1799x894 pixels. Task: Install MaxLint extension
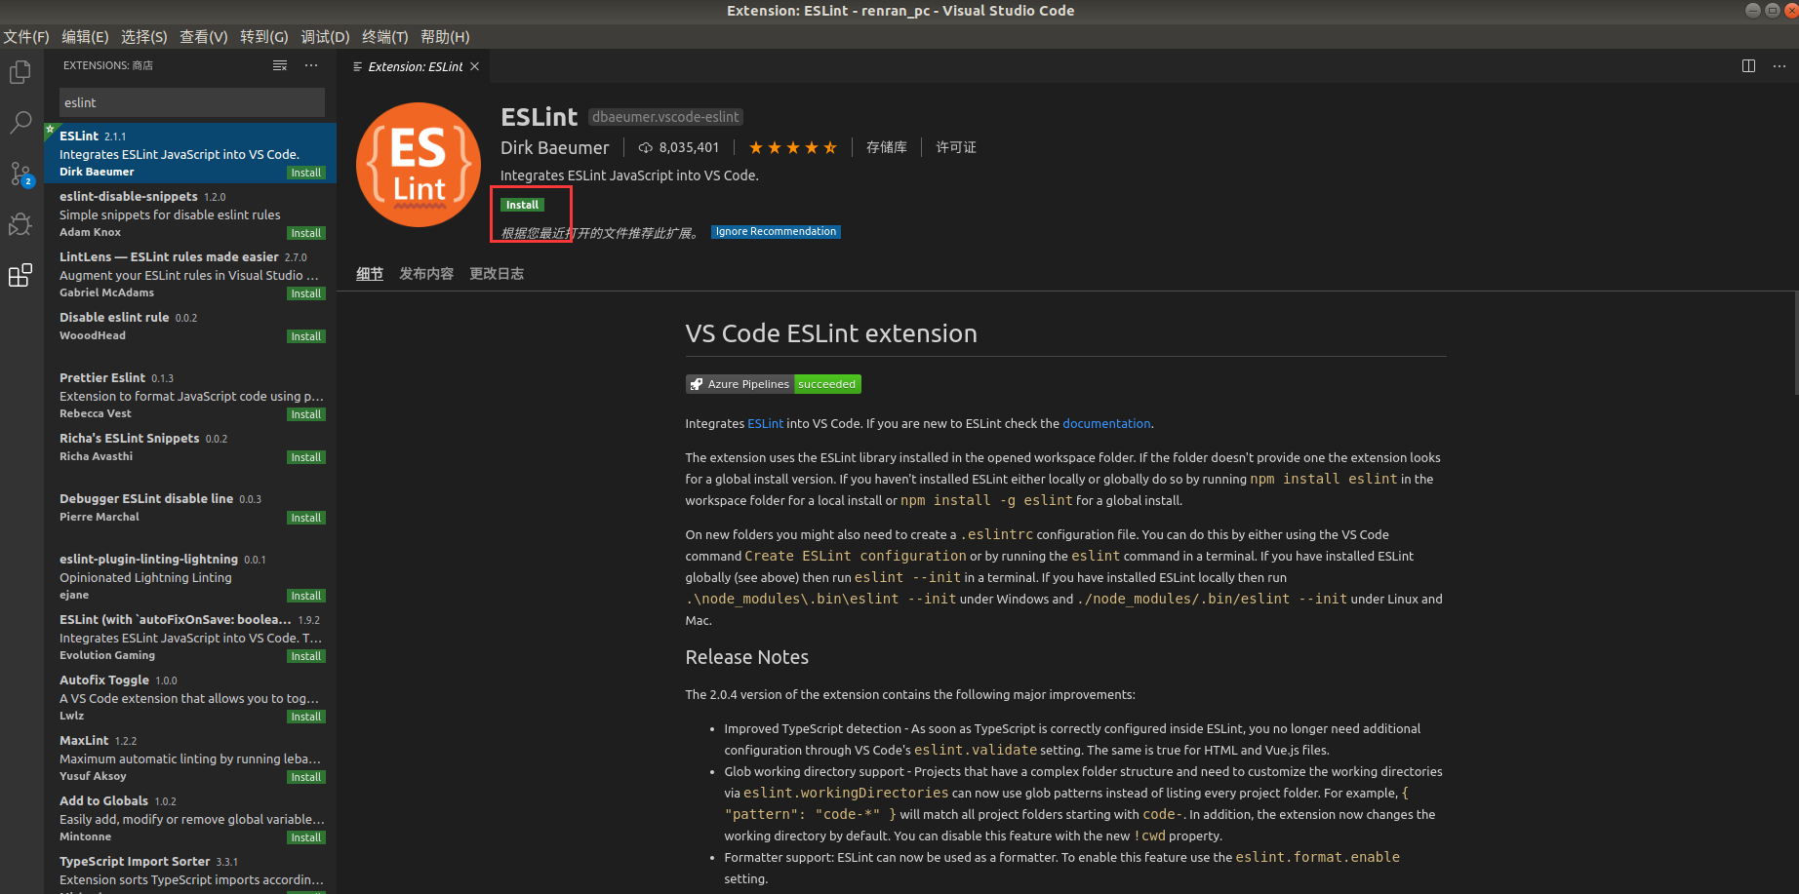(305, 777)
